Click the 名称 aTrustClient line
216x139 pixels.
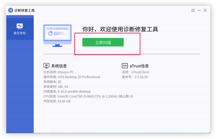135,72
